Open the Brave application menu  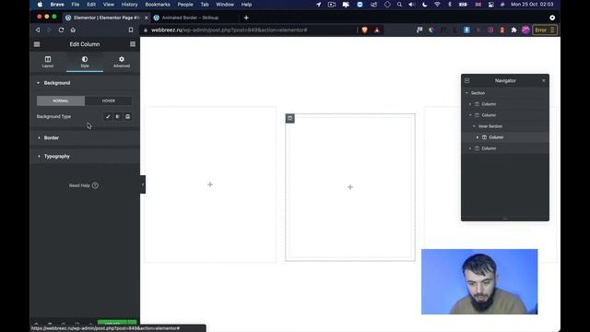[x=57, y=5]
